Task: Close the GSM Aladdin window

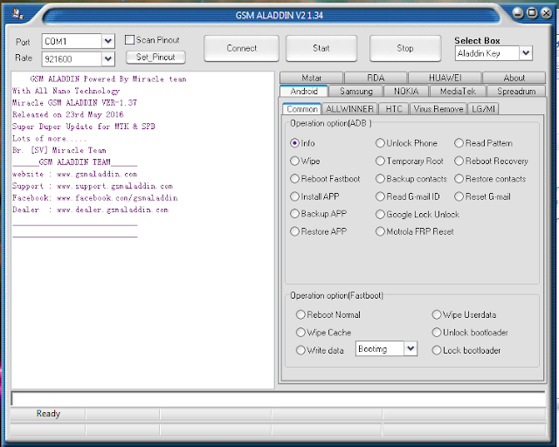Action: (546, 13)
